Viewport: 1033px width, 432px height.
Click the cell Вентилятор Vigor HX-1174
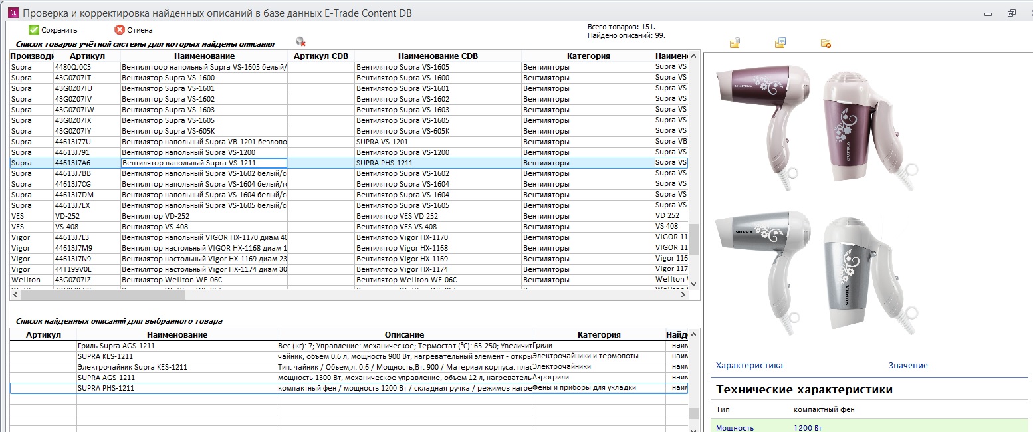[437, 269]
